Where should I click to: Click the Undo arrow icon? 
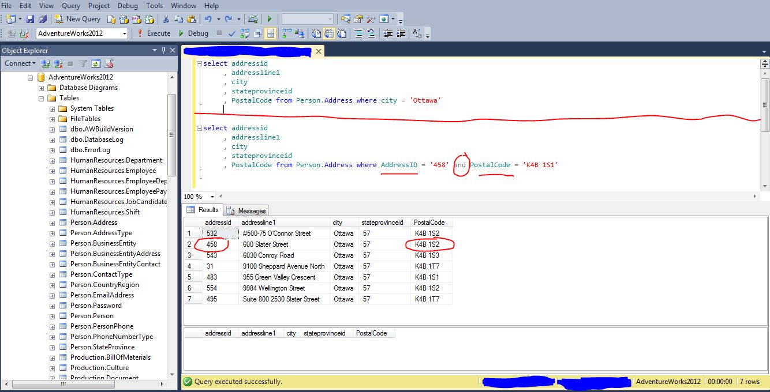(208, 19)
